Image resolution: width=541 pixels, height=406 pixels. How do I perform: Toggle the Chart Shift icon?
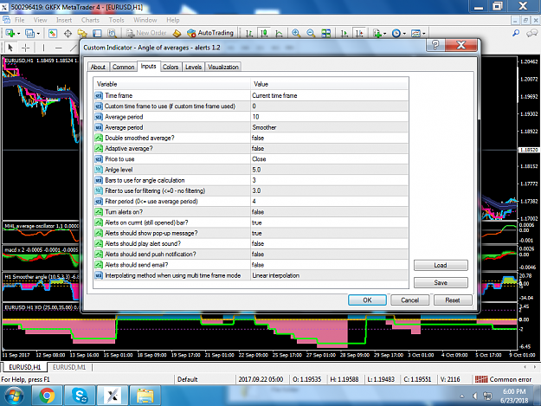(359, 33)
